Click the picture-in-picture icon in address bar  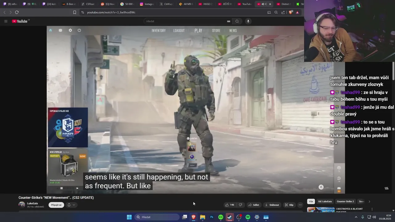point(269,12)
